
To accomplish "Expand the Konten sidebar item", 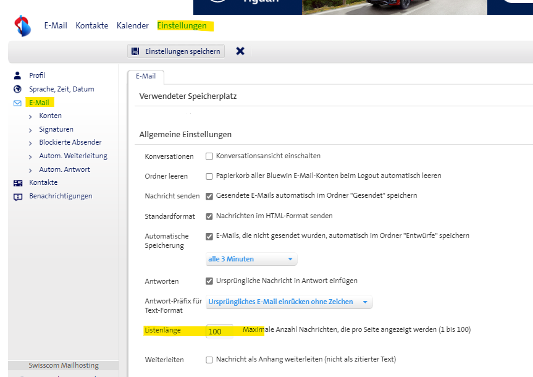I will click(50, 116).
